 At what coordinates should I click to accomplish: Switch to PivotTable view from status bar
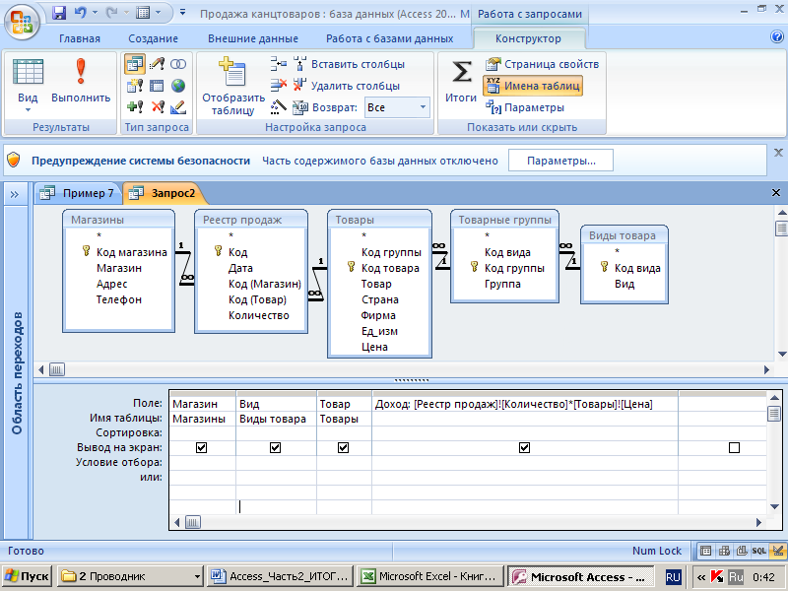pyautogui.click(x=724, y=552)
